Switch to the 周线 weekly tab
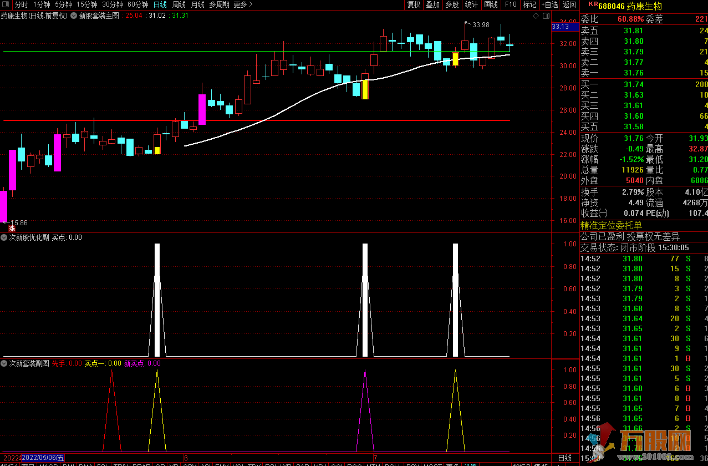This screenshot has width=708, height=466. pyautogui.click(x=179, y=4)
